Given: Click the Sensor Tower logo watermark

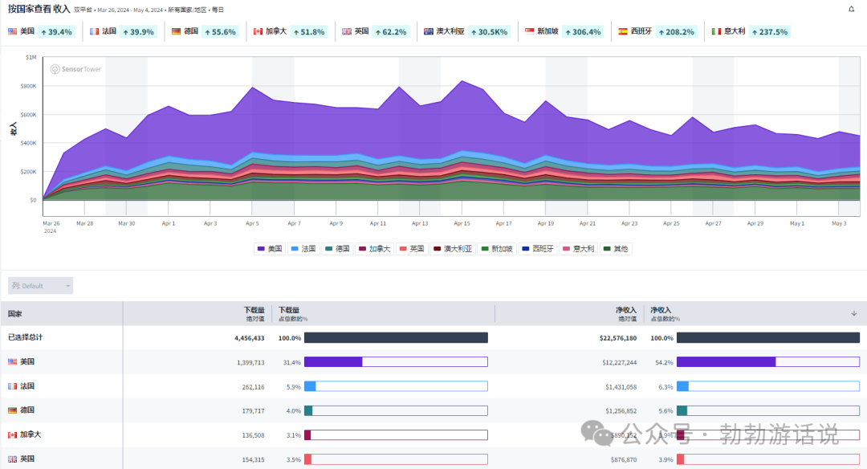Looking at the screenshot, I should tap(75, 69).
